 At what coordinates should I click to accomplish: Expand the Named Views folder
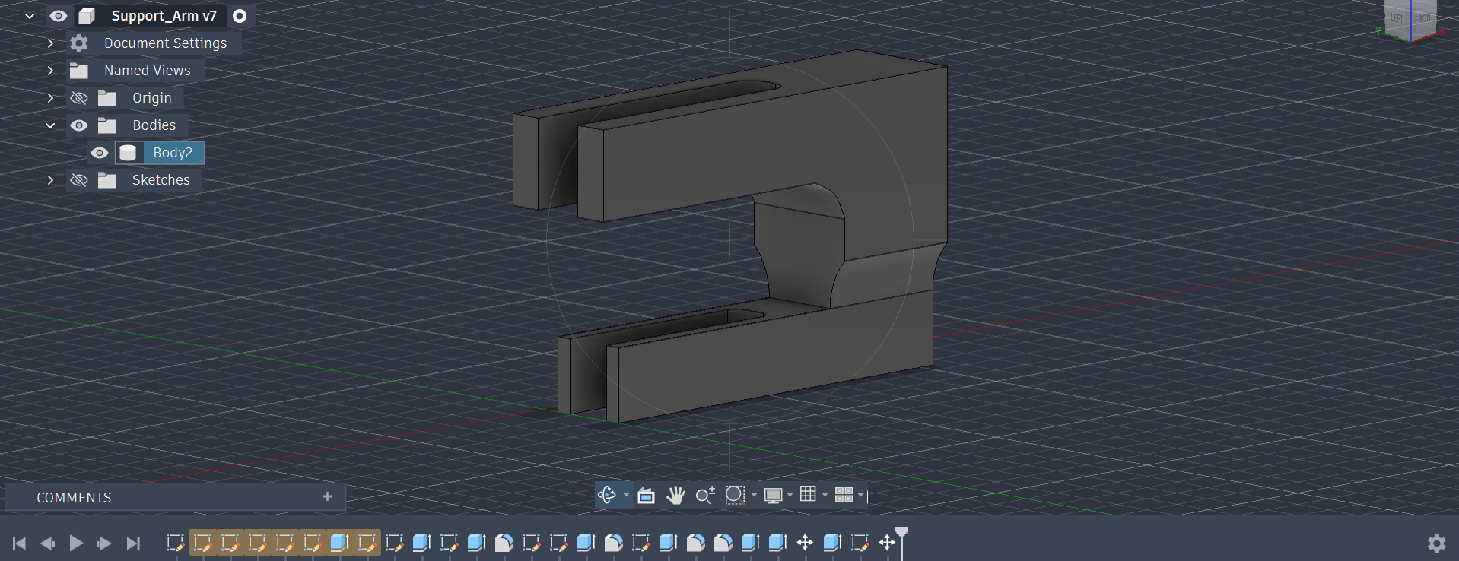(50, 71)
